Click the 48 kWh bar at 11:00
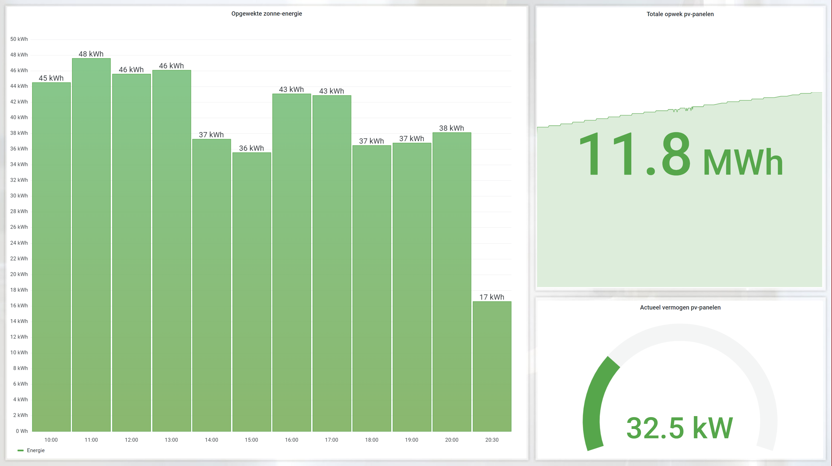 tap(91, 245)
